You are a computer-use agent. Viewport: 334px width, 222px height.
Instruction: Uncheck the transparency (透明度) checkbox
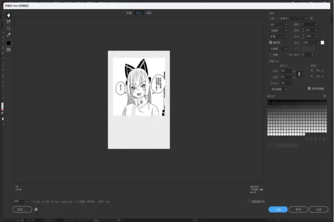click(271, 42)
